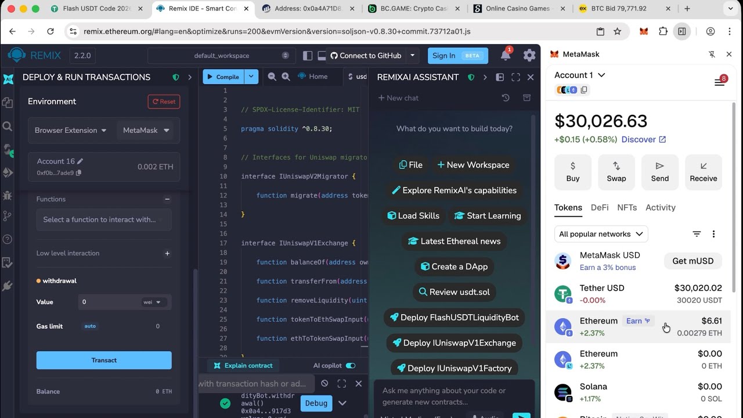Viewport: 743px width, 418px height.
Task: Select MetaMask Tokens tab
Action: pyautogui.click(x=568, y=207)
